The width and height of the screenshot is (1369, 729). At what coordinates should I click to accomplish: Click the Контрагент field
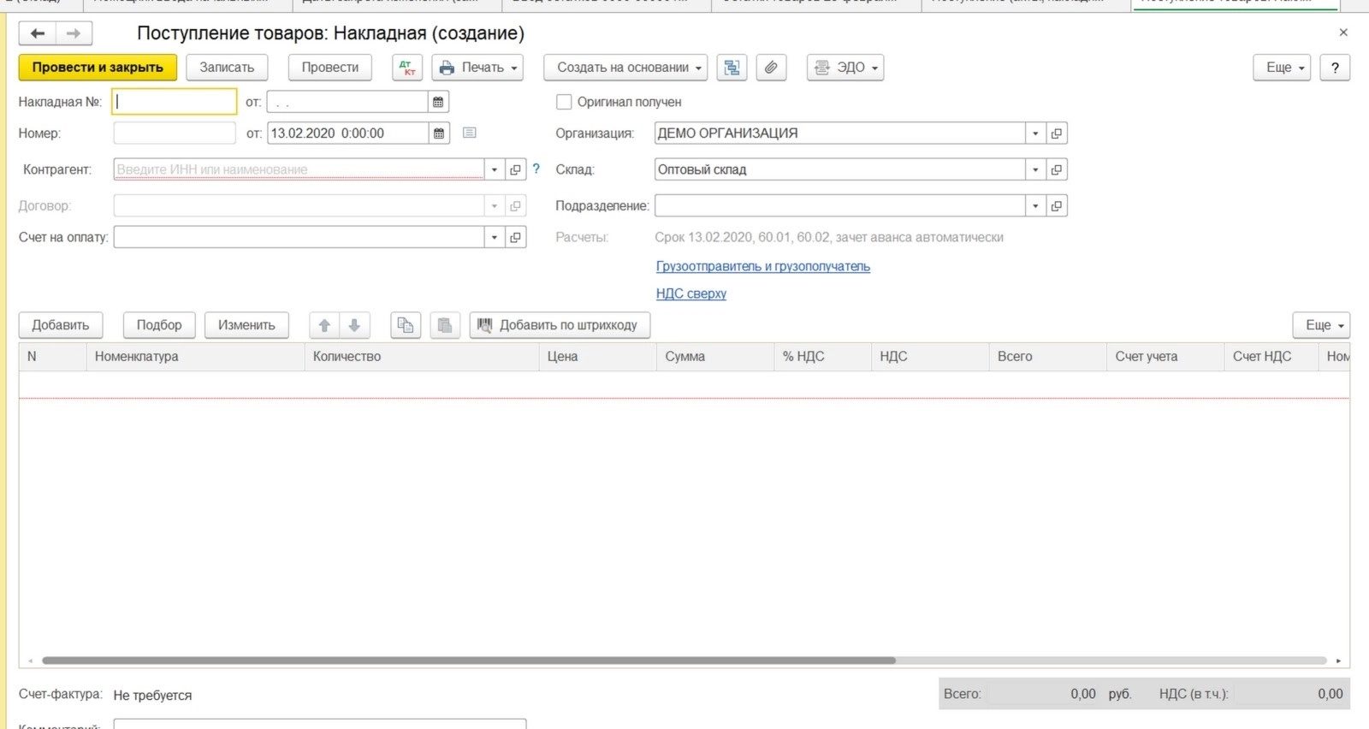(299, 169)
